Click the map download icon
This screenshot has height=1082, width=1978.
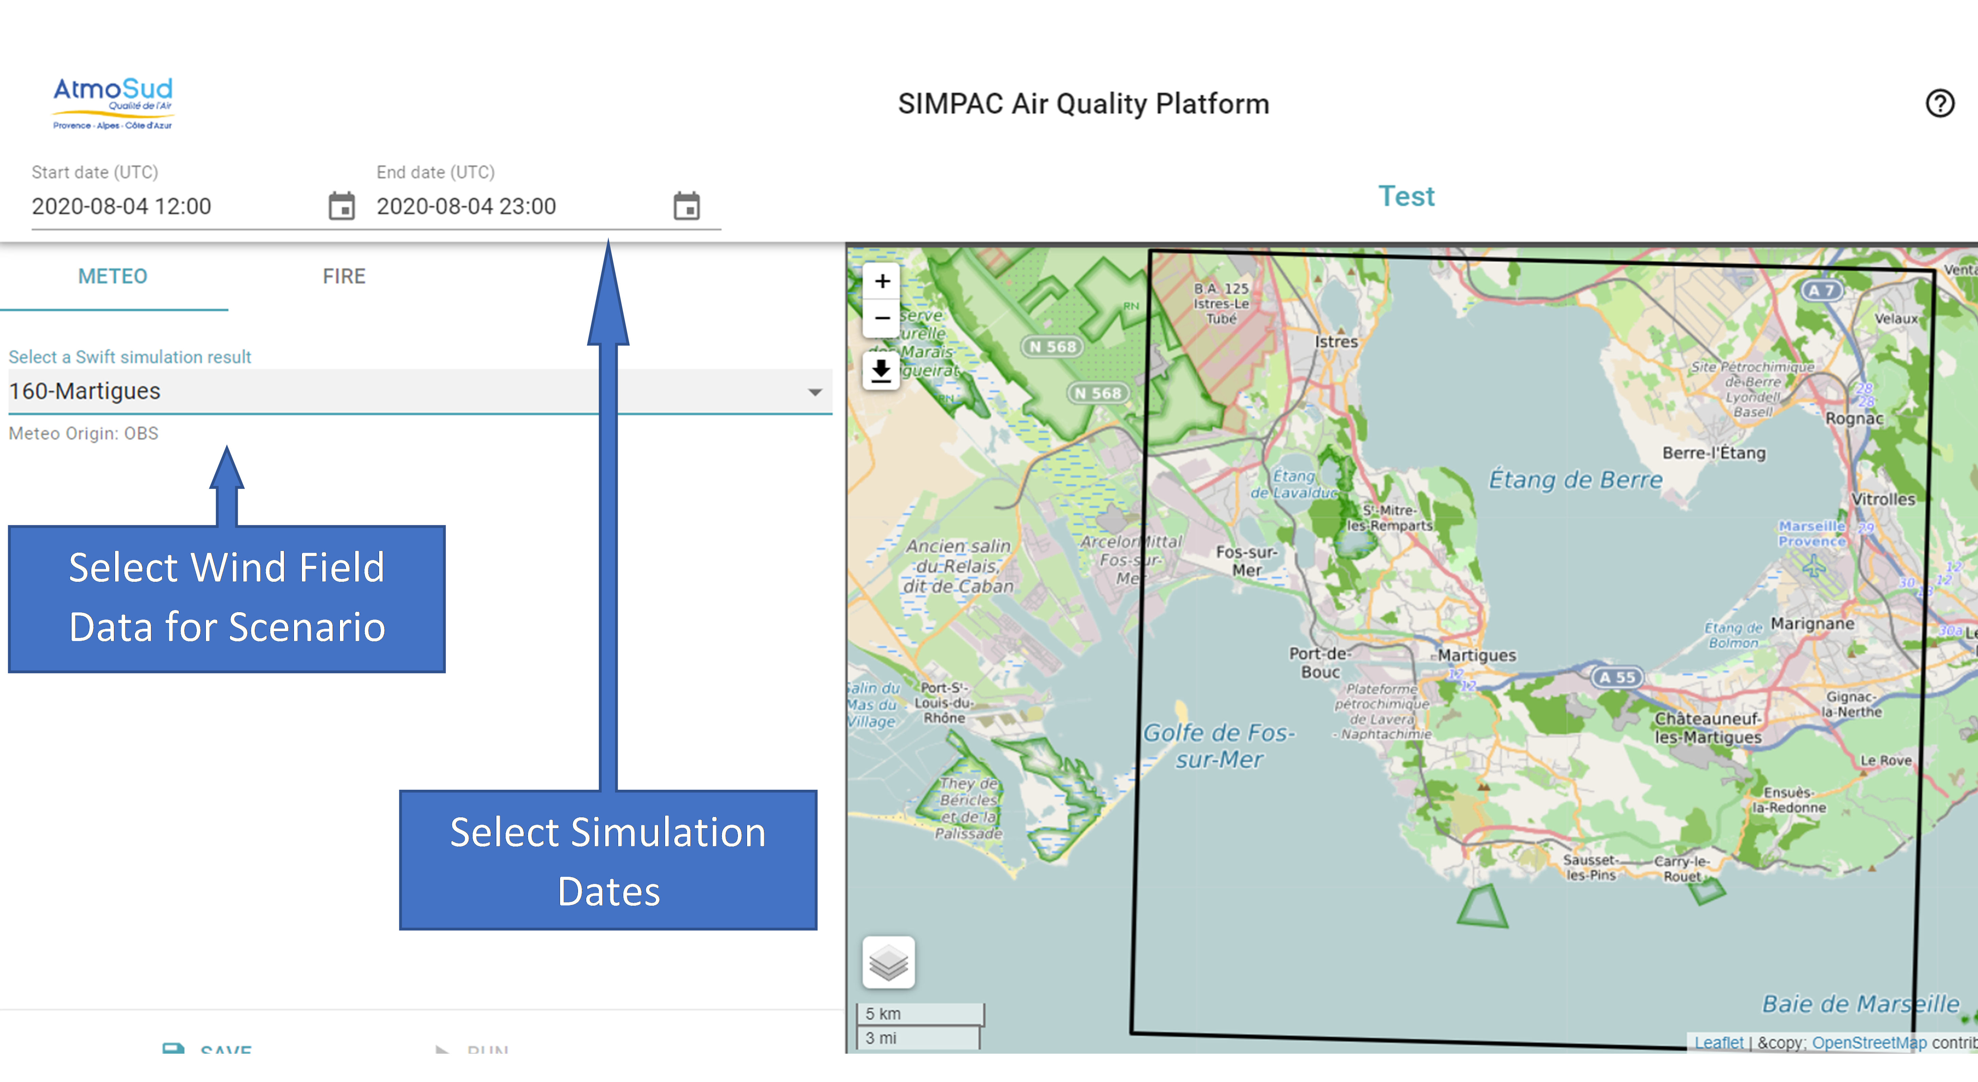click(x=881, y=372)
